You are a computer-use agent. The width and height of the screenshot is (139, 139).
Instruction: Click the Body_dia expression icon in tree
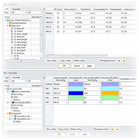15,29
